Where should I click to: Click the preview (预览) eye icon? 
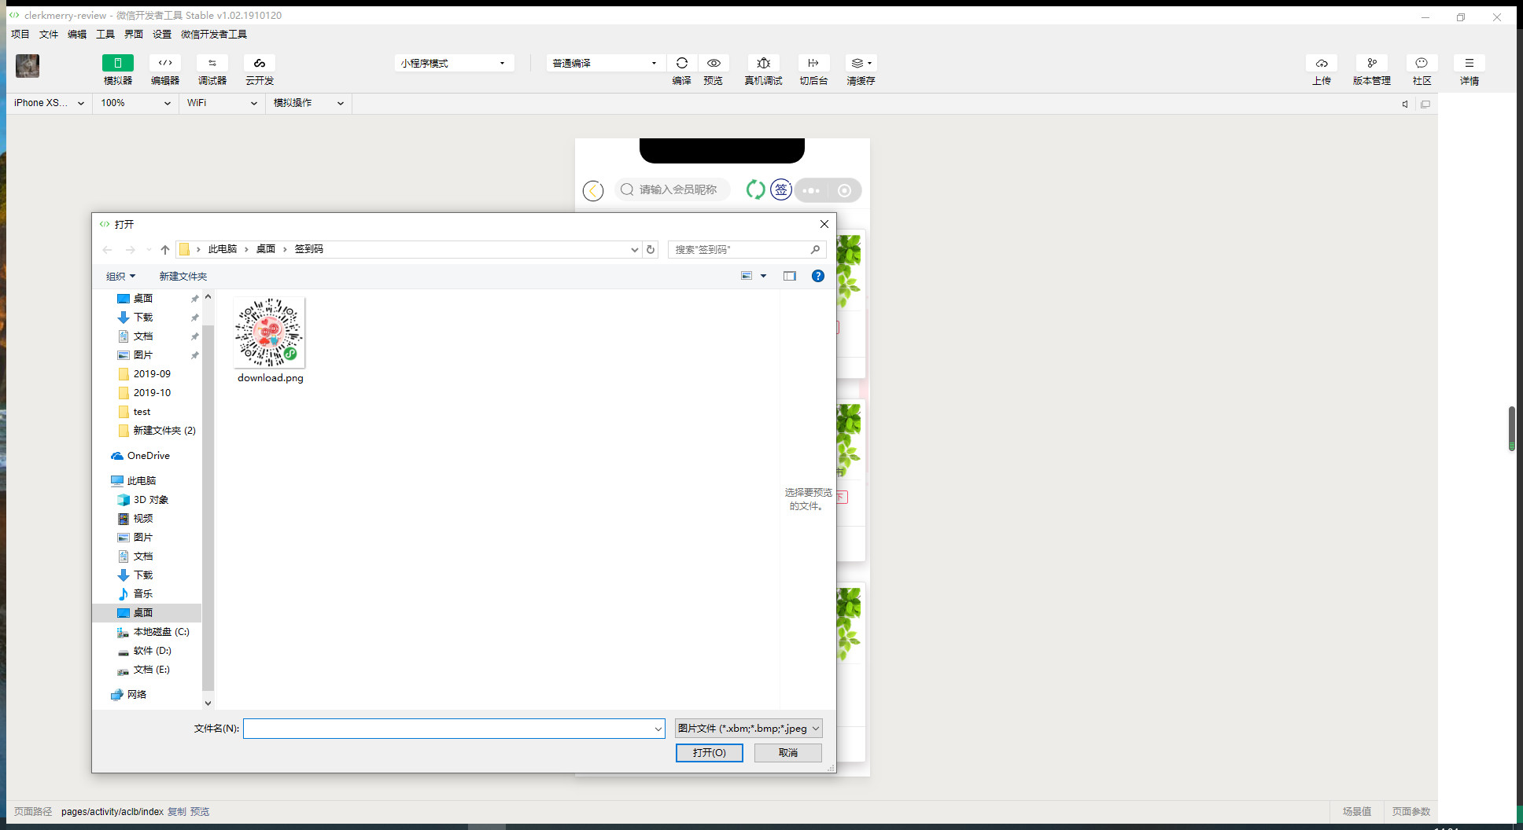(714, 63)
